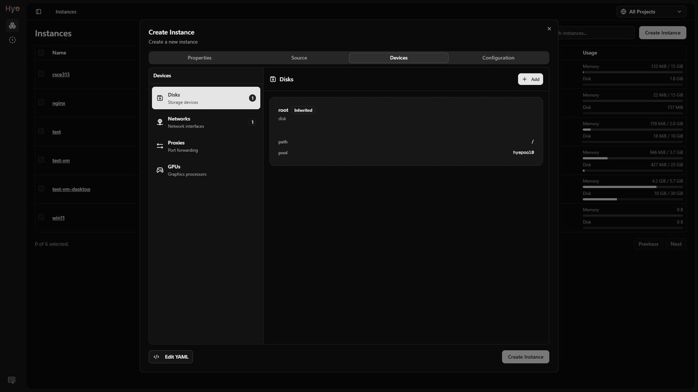
Task: Click Add disk button
Action: point(531,79)
